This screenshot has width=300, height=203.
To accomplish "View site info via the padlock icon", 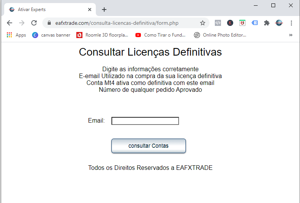I will pos(49,23).
